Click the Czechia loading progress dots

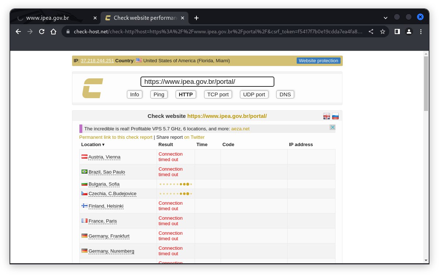click(176, 194)
